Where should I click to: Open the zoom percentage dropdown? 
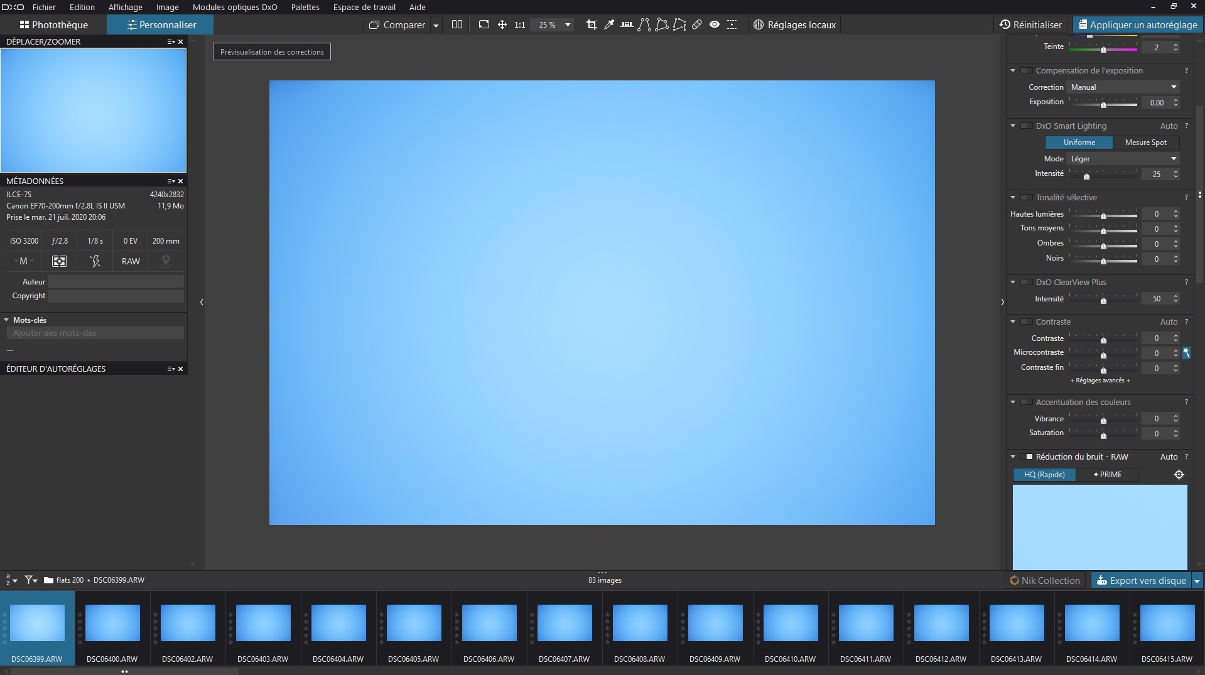click(568, 24)
